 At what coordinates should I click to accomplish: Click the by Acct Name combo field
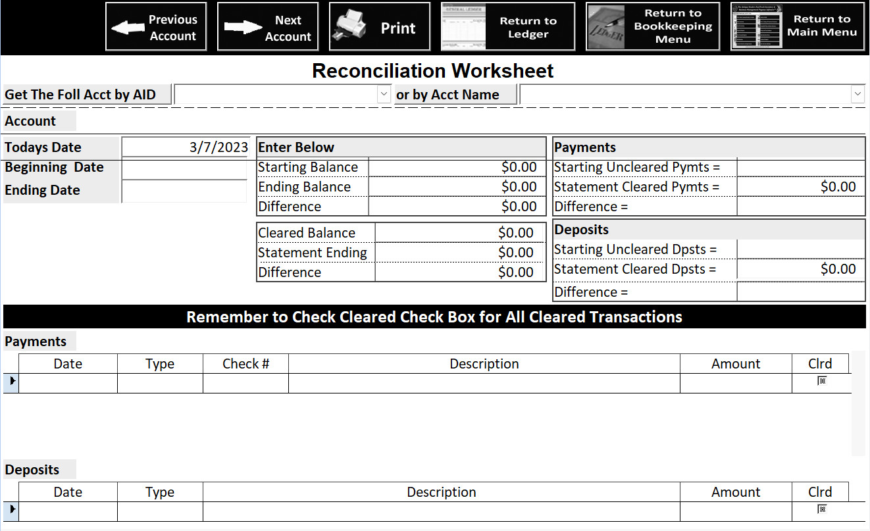click(x=692, y=94)
